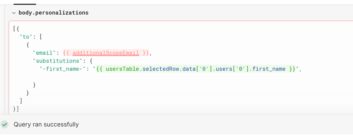Click the usersTable token in expression
353x136 pixels.
click(x=123, y=69)
